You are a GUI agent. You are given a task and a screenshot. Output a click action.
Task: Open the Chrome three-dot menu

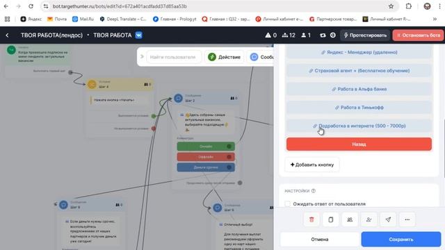439,6
